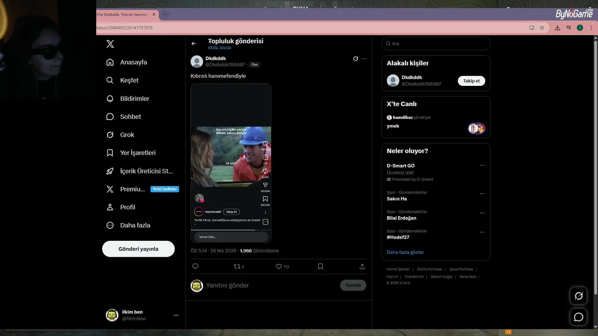Viewport: 598px width, 336px height.
Task: Click the Grok icon on the post header
Action: [x=356, y=59]
